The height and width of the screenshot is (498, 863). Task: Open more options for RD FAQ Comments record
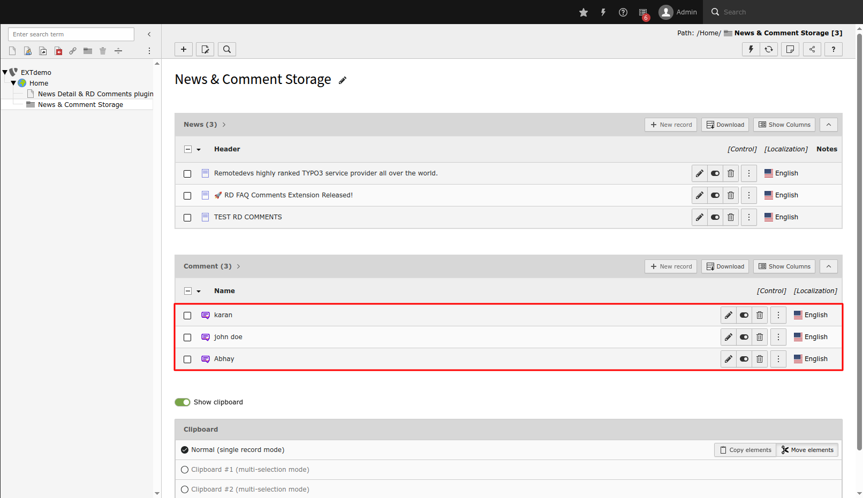748,195
